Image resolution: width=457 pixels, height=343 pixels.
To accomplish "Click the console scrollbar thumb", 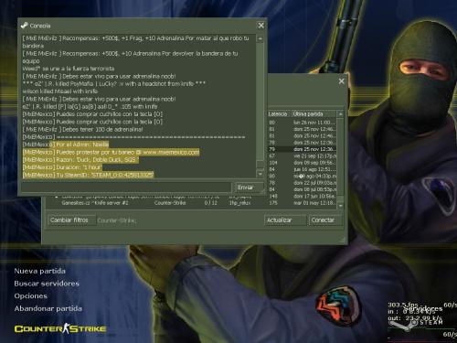I will (260, 165).
